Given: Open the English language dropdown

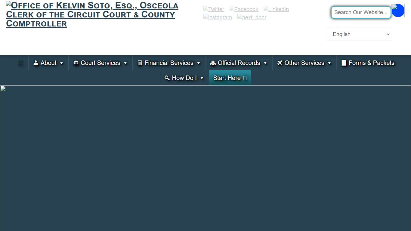Looking at the screenshot, I should coord(359,34).
